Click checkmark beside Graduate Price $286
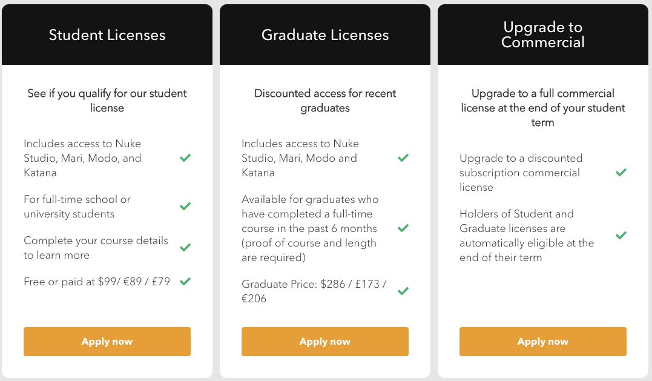This screenshot has width=652, height=381. click(403, 291)
